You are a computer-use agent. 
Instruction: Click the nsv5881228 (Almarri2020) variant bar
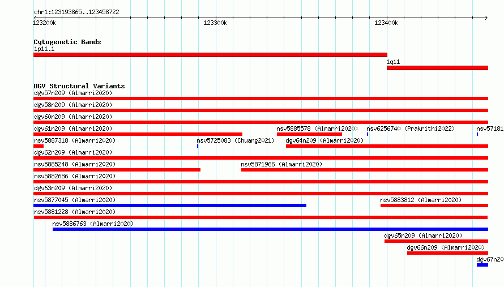[x=260, y=217]
